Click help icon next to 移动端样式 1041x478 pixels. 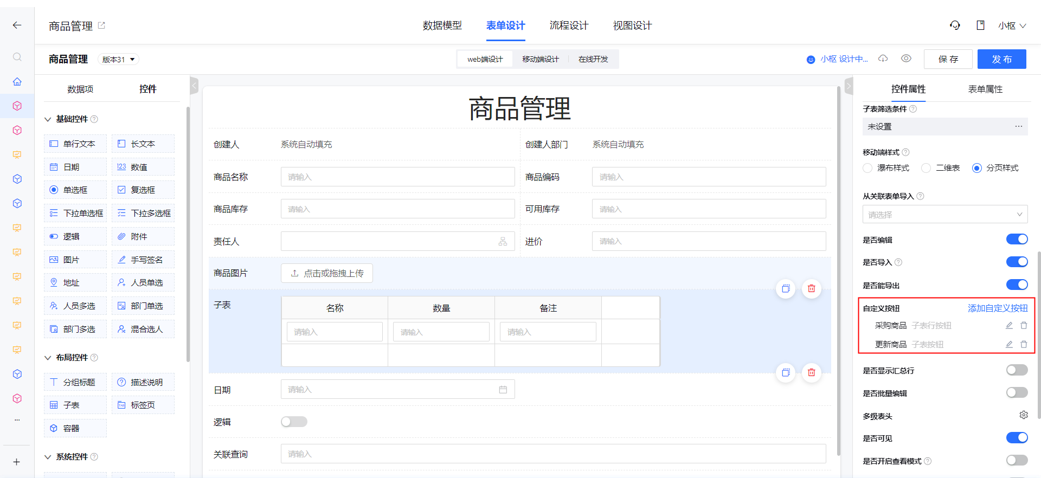[x=905, y=152]
